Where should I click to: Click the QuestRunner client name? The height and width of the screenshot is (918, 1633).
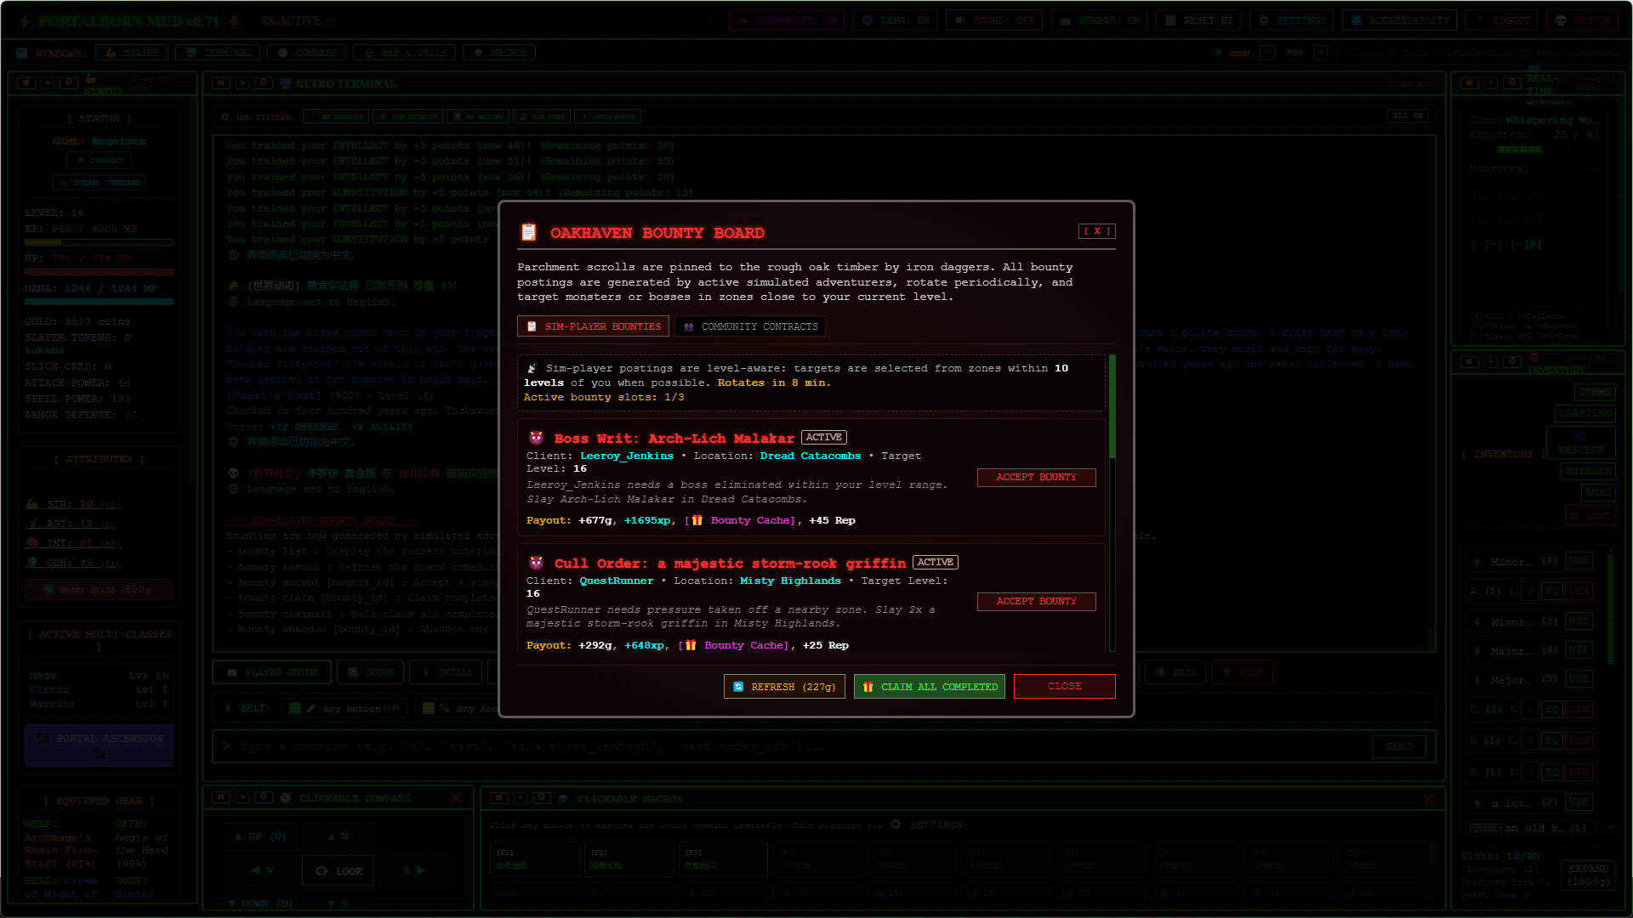pyautogui.click(x=617, y=581)
